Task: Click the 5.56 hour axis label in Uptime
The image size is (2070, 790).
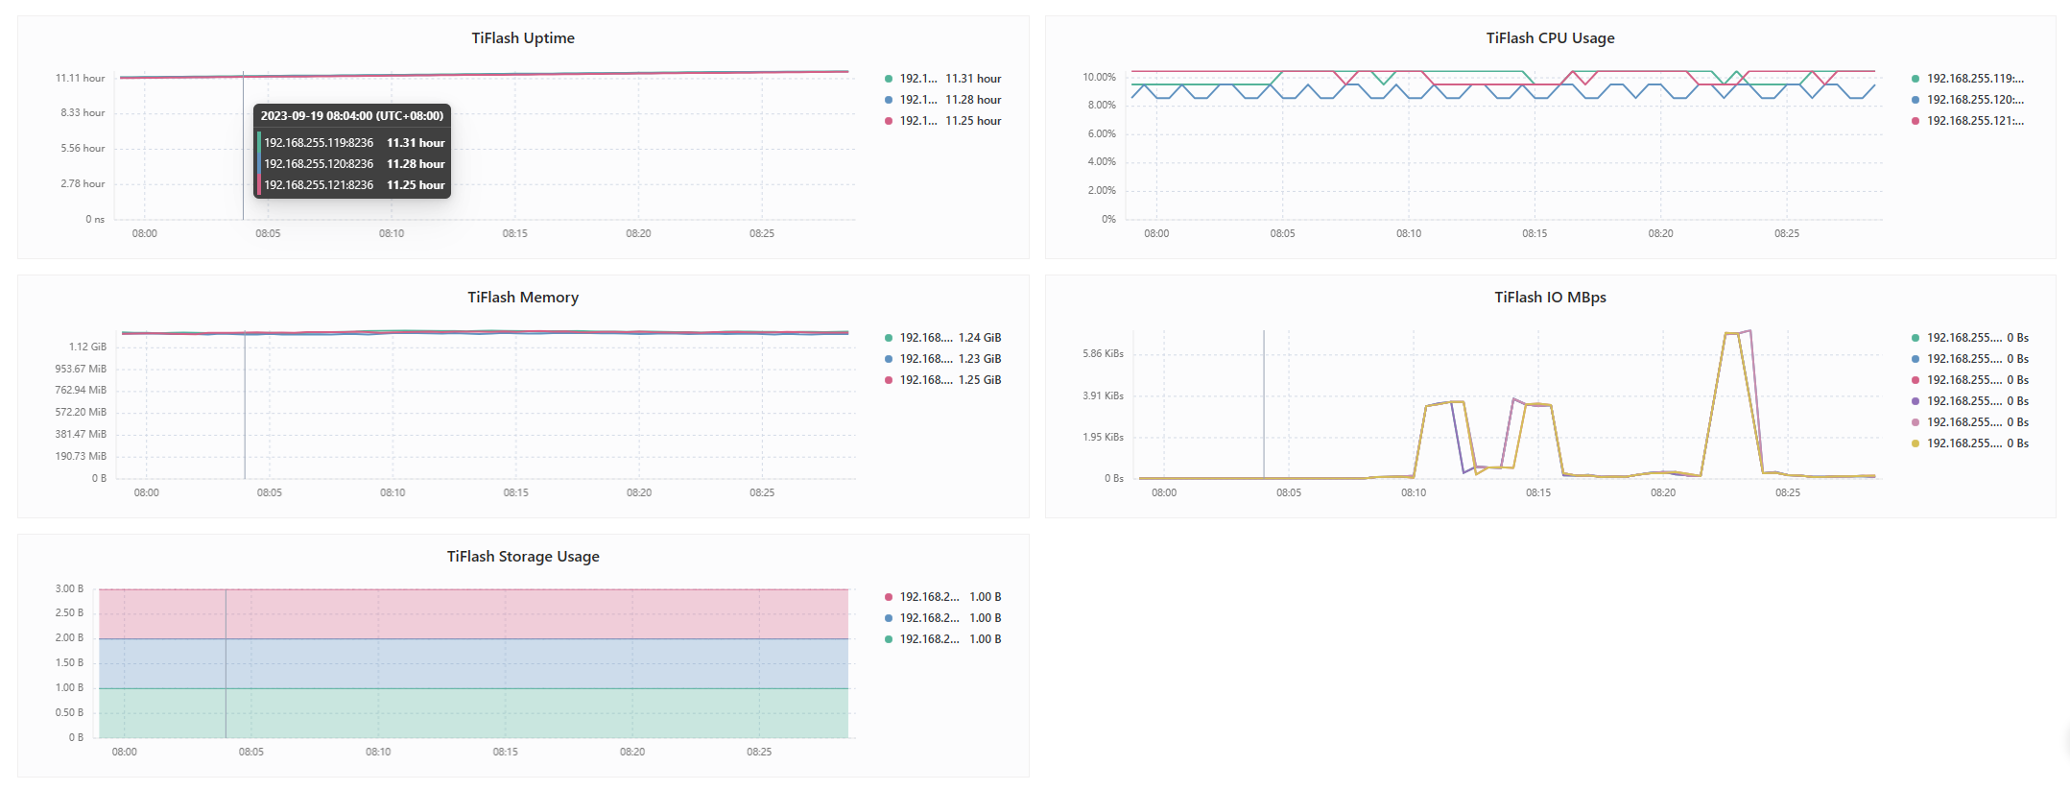Action: coord(83,149)
